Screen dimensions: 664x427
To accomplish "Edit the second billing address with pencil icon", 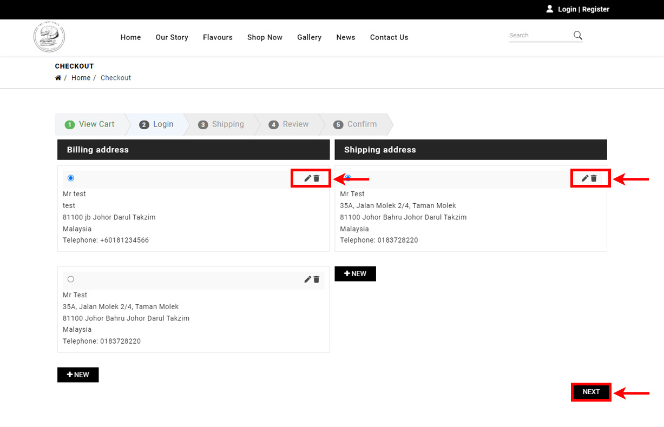I will point(307,279).
